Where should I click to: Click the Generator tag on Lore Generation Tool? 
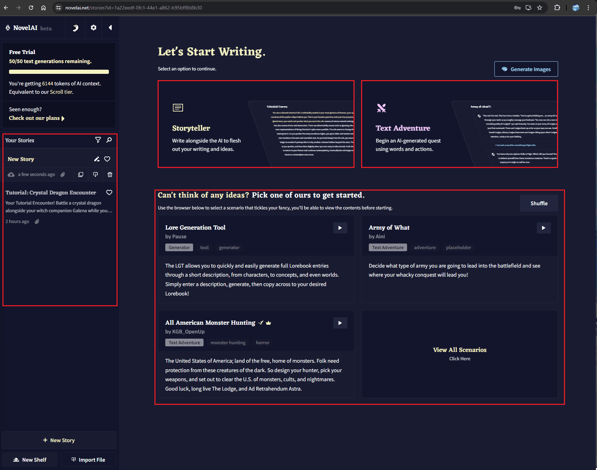[x=179, y=247]
